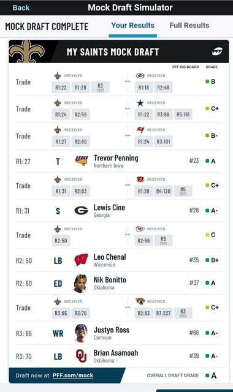Click the Cowboys star logo in second trade
This screenshot has height=392, width=233.
point(140,103)
